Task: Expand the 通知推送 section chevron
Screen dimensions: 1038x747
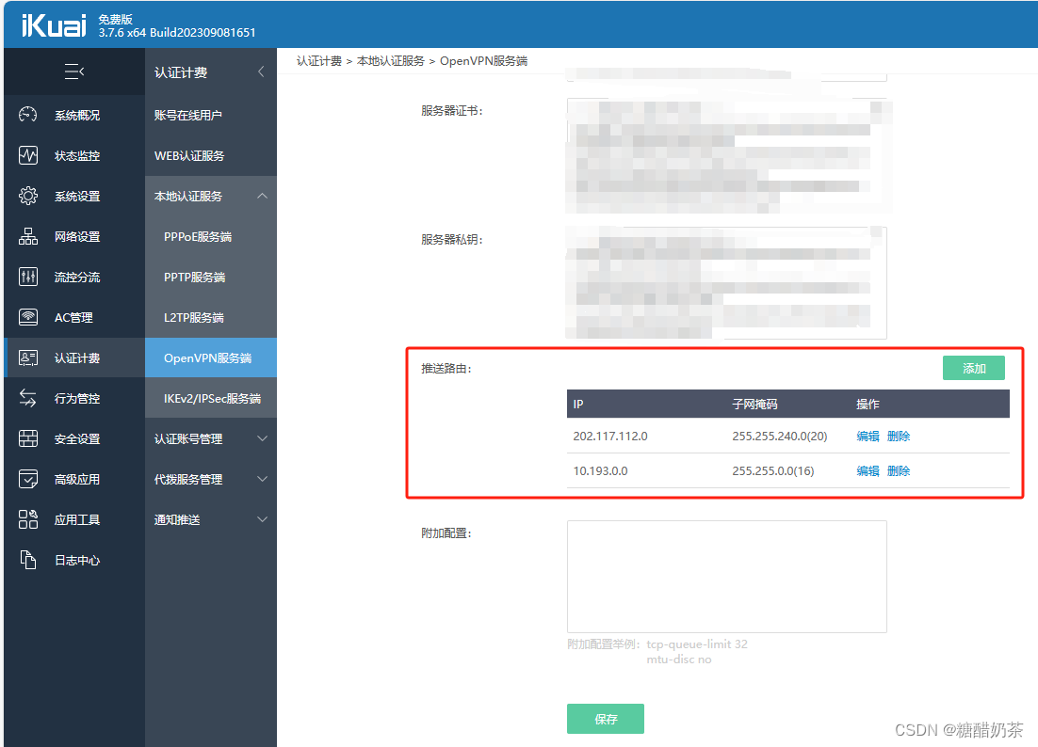Action: point(262,519)
